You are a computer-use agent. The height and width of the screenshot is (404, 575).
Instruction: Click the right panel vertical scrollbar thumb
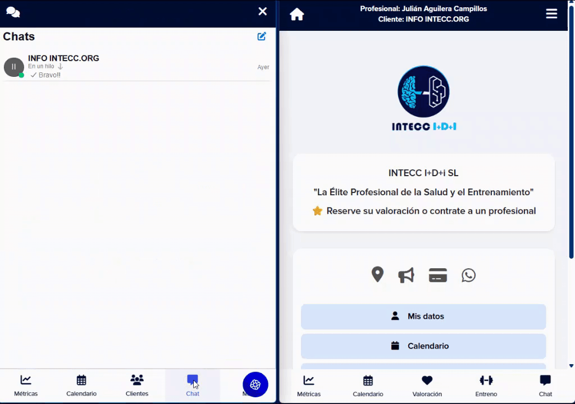click(571, 132)
